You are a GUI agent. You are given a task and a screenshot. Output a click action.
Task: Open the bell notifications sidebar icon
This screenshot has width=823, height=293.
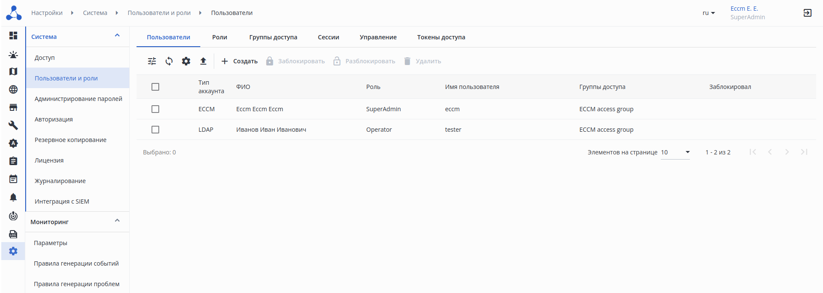click(13, 197)
